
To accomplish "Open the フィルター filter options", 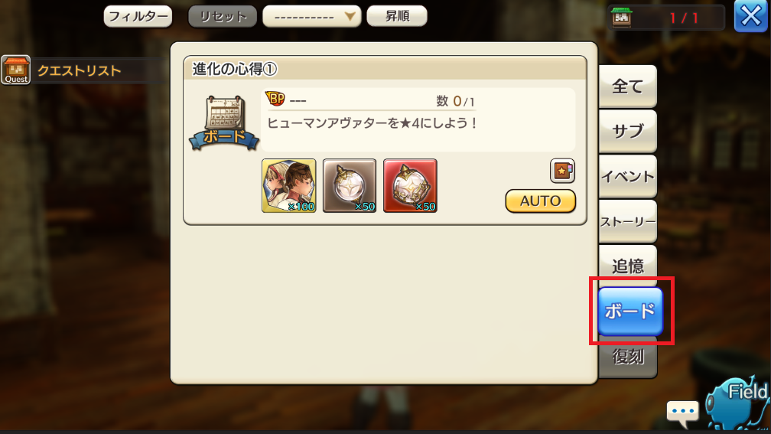I will click(138, 17).
